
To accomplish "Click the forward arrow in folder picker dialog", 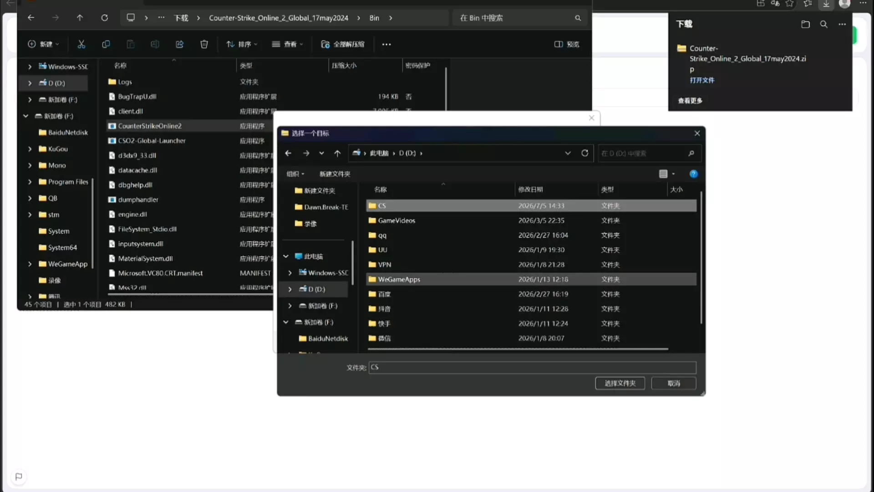I will tap(306, 153).
